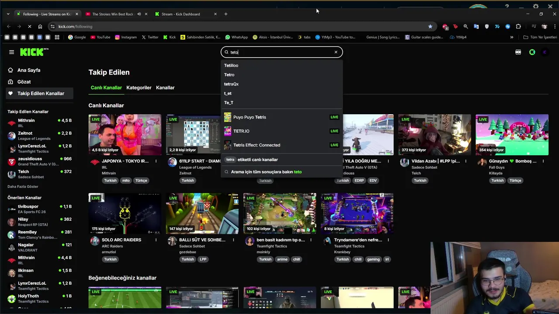Open SOLO ARC RAIDERS stream thumbnail
Screen dimensions: 559x314
(125, 214)
